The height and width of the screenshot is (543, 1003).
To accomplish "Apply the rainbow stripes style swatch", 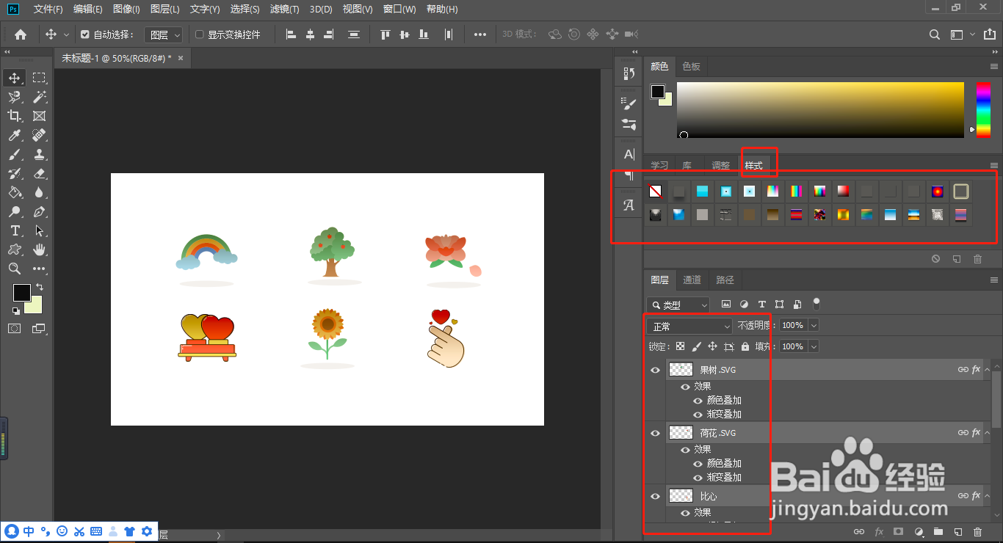I will pyautogui.click(x=796, y=192).
